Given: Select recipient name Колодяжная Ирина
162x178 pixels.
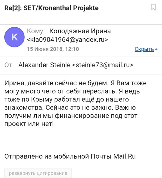Looking at the screenshot, I should pyautogui.click(x=80, y=31).
